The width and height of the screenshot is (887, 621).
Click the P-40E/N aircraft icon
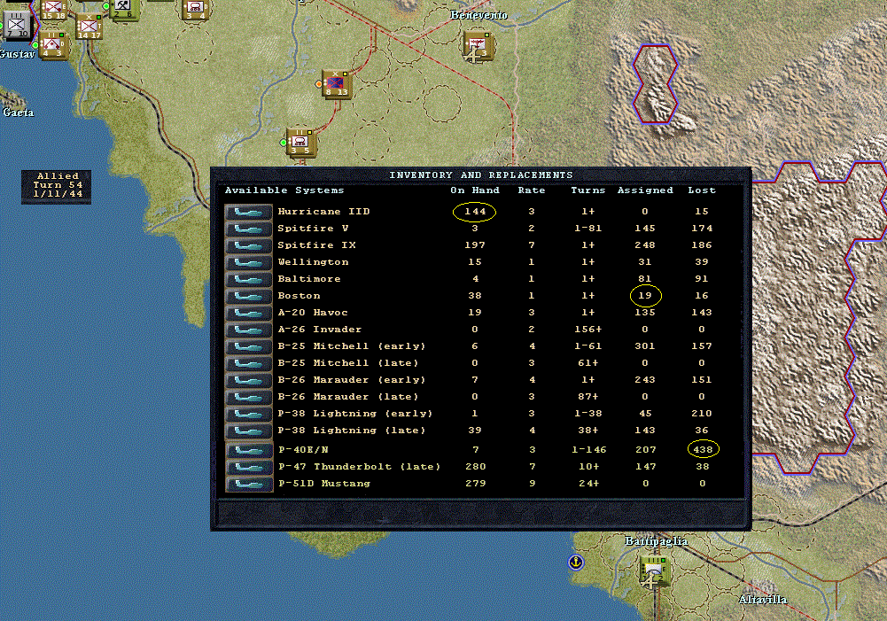(249, 450)
